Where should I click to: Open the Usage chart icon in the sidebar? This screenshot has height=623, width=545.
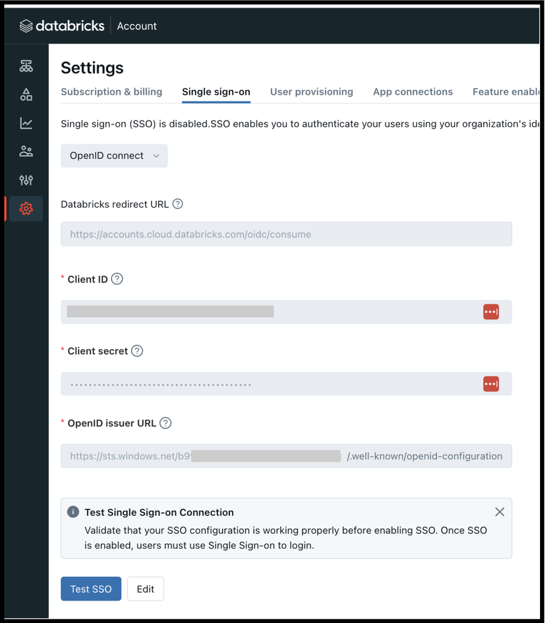[x=26, y=123]
